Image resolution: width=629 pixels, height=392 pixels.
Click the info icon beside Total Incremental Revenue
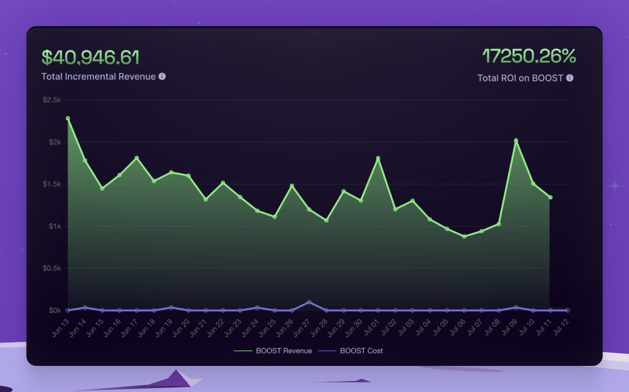[162, 76]
